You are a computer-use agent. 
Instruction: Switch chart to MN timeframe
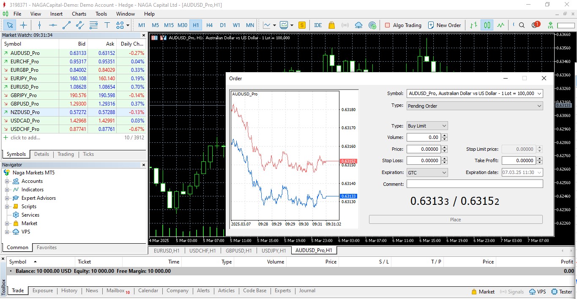pos(250,25)
